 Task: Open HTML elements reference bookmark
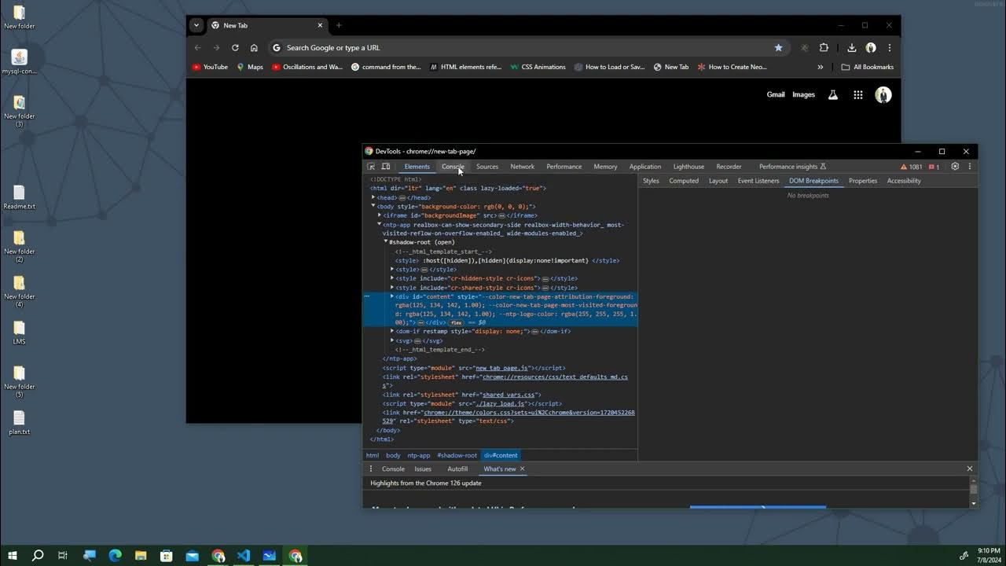pos(465,67)
